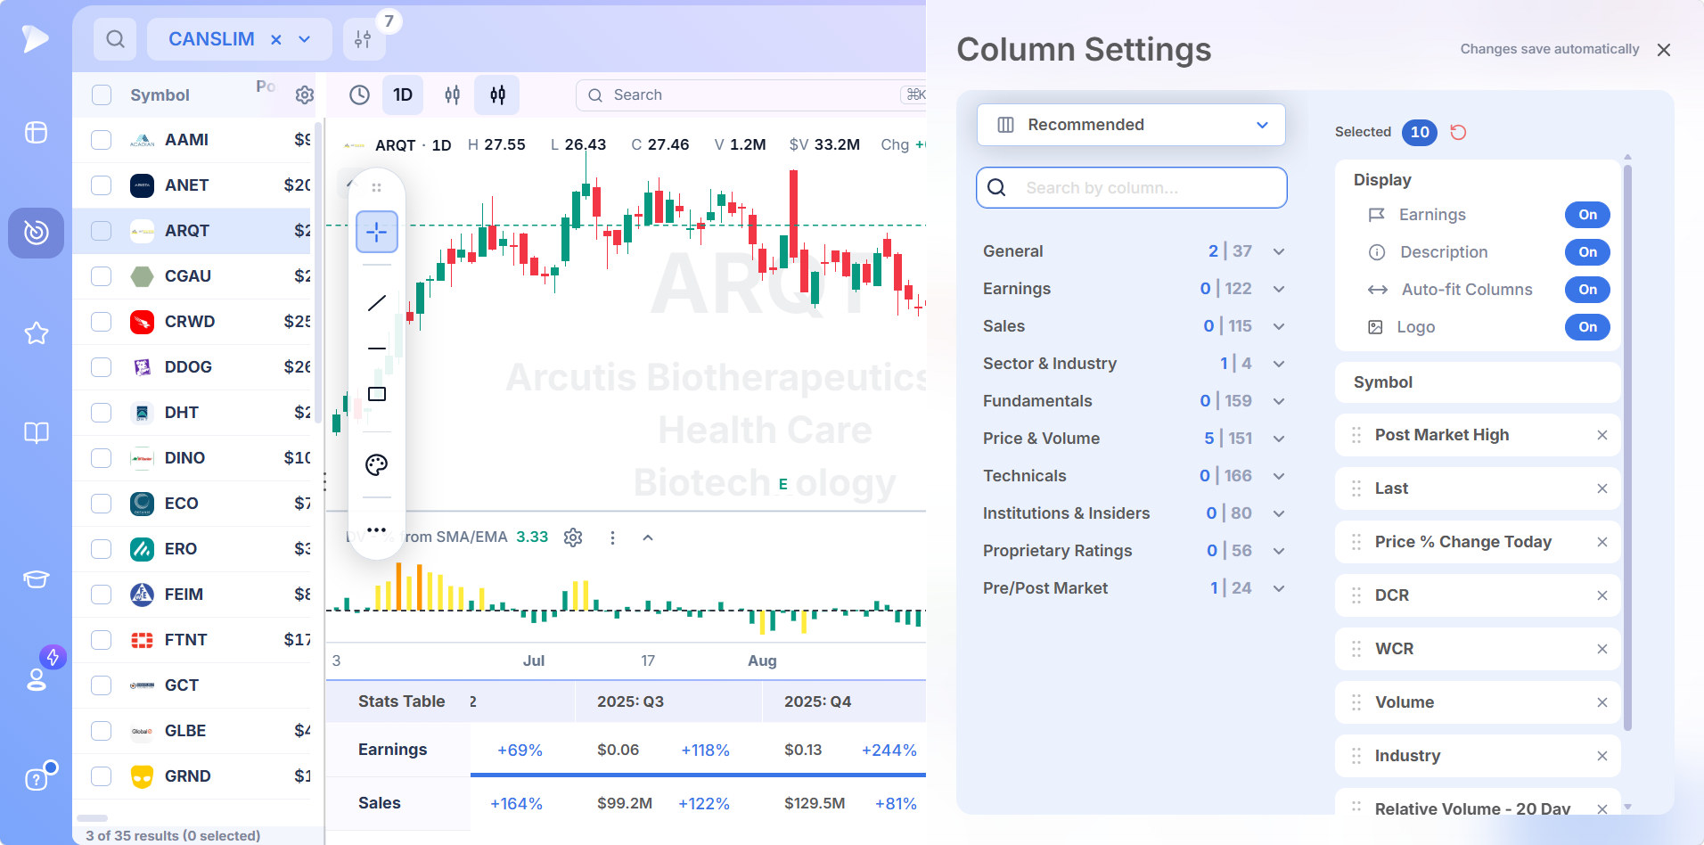
Task: Click the Search by column input
Action: point(1132,188)
